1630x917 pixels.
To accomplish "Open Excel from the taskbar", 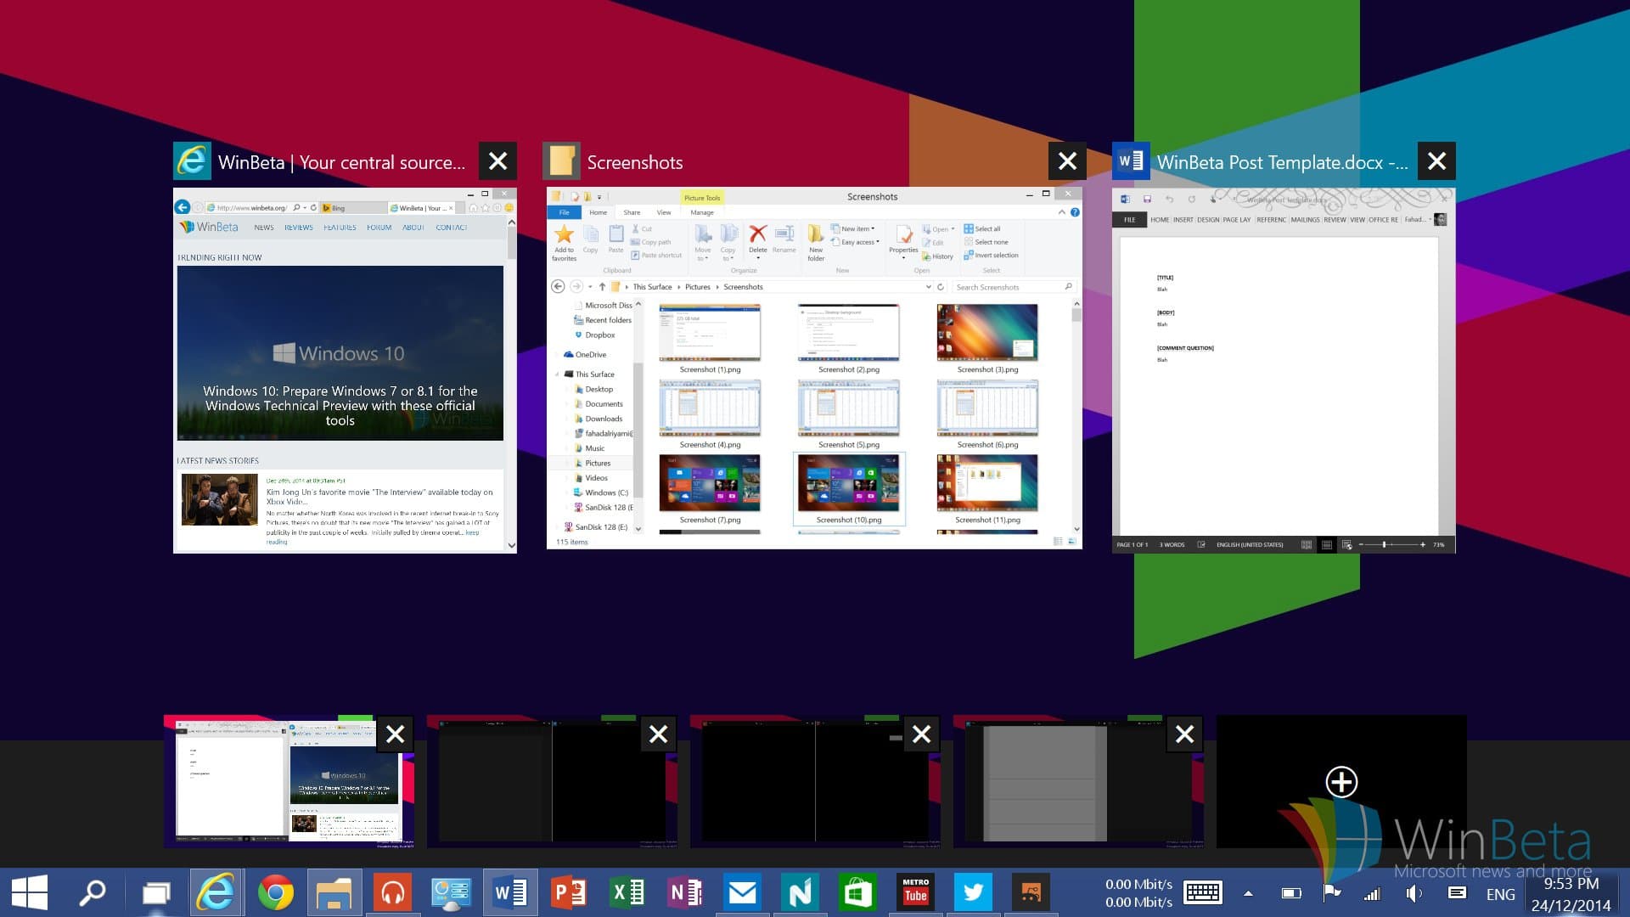I will (627, 892).
